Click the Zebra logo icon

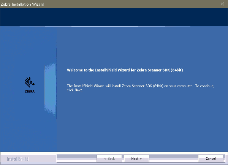30,85
